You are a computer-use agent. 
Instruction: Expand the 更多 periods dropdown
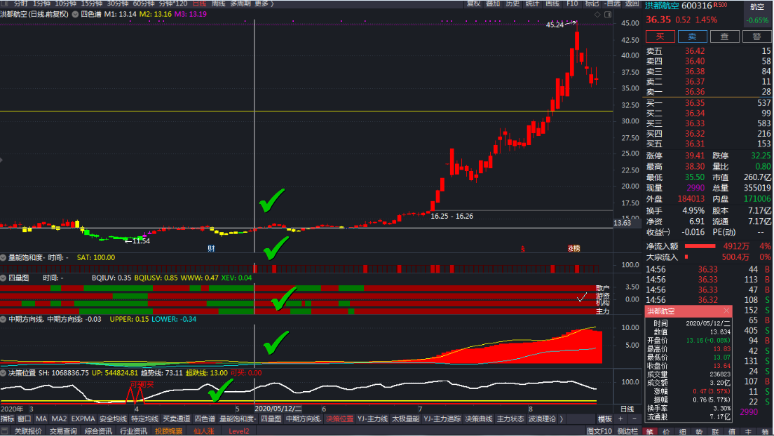[263, 4]
